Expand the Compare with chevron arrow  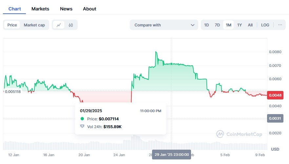193,25
